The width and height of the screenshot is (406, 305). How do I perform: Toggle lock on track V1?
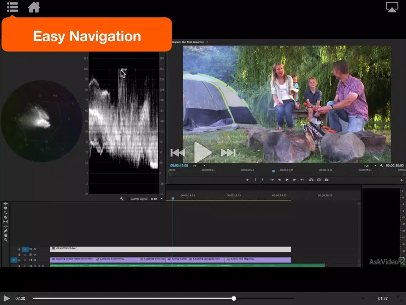(x=19, y=260)
